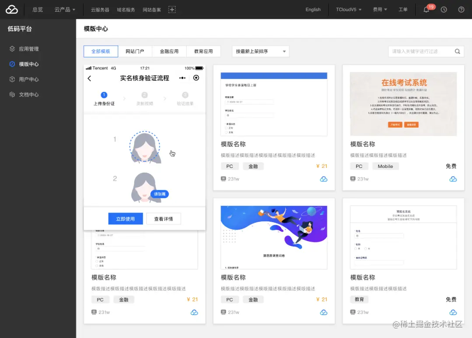Open the three-dots menu in phone preview
Image resolution: width=472 pixels, height=338 pixels.
[x=182, y=78]
